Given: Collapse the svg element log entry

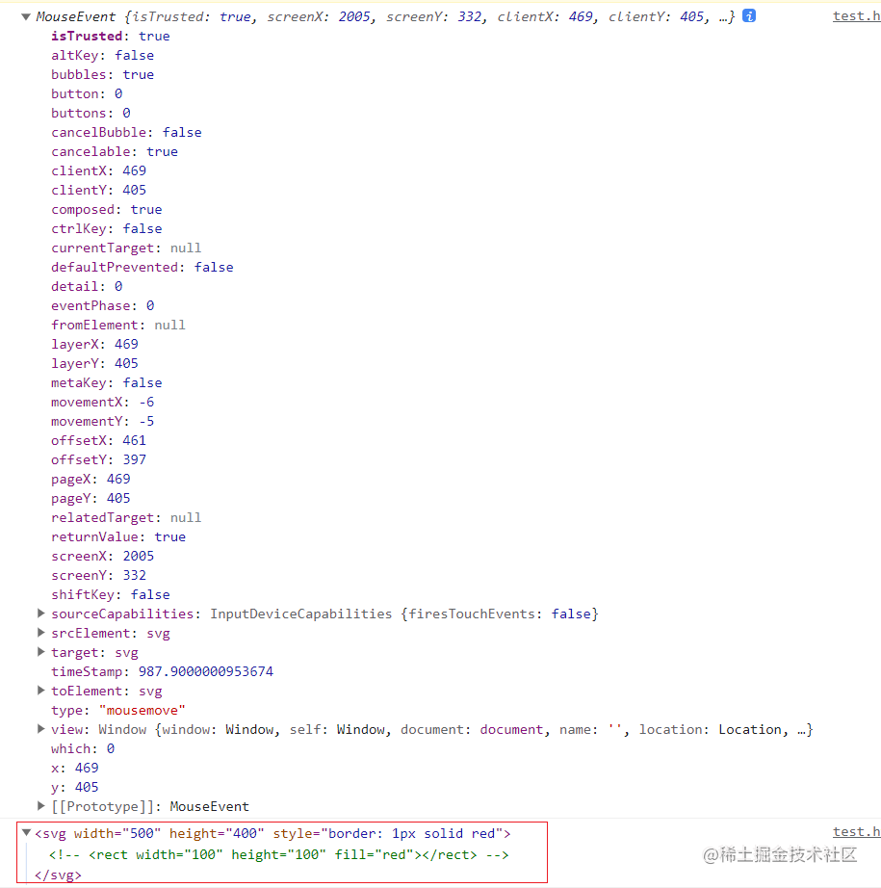Looking at the screenshot, I should [26, 832].
